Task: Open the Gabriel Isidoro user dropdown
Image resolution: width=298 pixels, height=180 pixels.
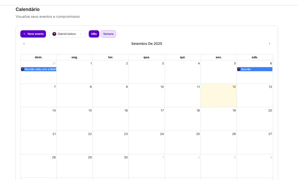Action: (67, 34)
